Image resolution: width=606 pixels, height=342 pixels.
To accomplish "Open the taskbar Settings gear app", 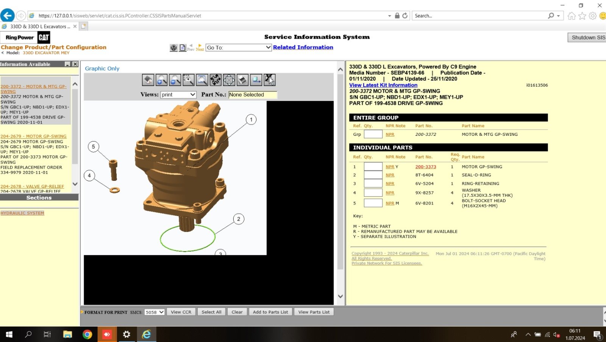I will click(127, 334).
